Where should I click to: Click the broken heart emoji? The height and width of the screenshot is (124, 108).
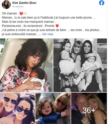[21, 13]
